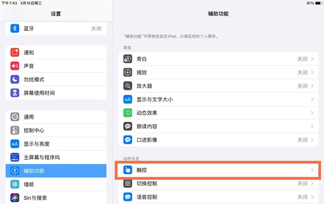The image size is (327, 204).
Task: Select 显示与亮度 in sidebar
Action: (x=56, y=144)
